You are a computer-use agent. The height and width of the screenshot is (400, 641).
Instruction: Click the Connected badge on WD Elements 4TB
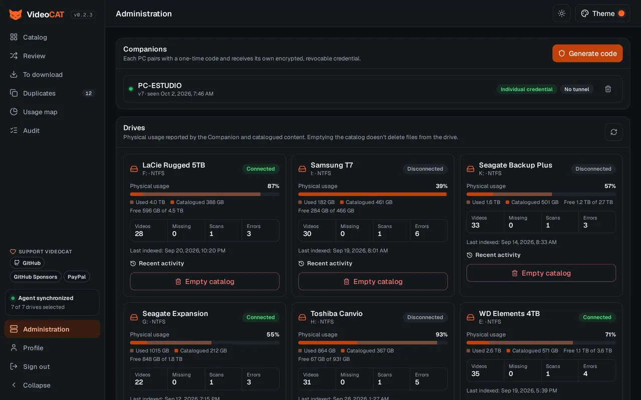point(597,317)
